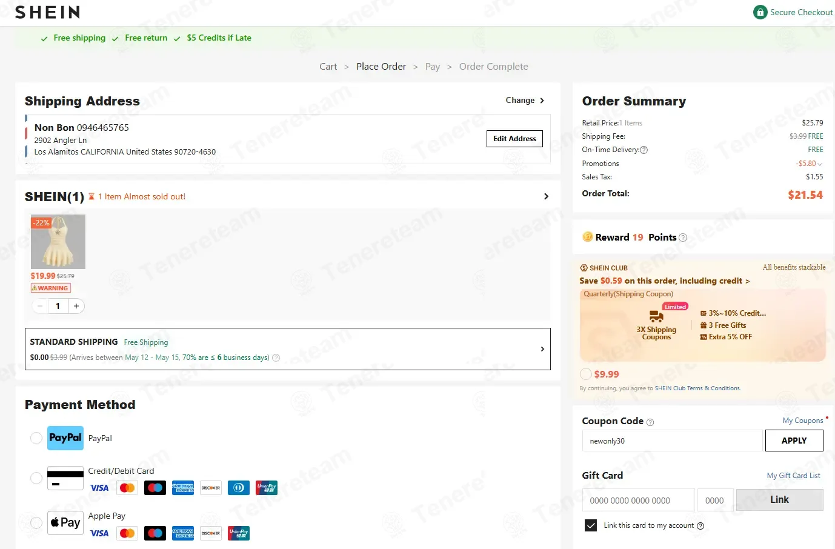Screen dimensions: 835x549
Task: Increase item quantity with plus button
Action: [x=76, y=306]
